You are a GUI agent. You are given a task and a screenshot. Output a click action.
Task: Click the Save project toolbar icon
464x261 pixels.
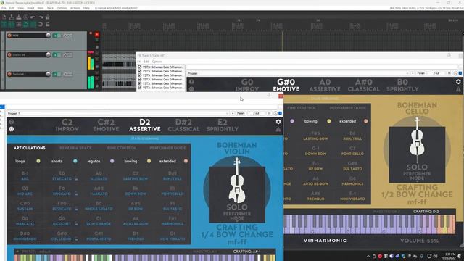(x=19, y=17)
